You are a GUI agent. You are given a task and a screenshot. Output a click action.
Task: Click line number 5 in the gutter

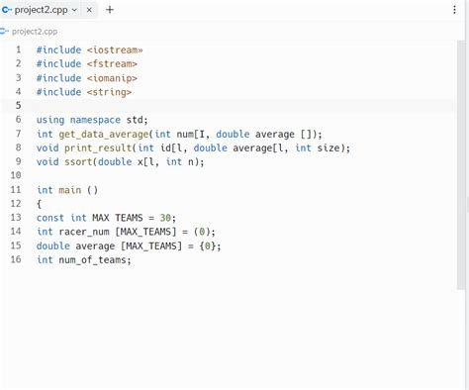tap(19, 106)
